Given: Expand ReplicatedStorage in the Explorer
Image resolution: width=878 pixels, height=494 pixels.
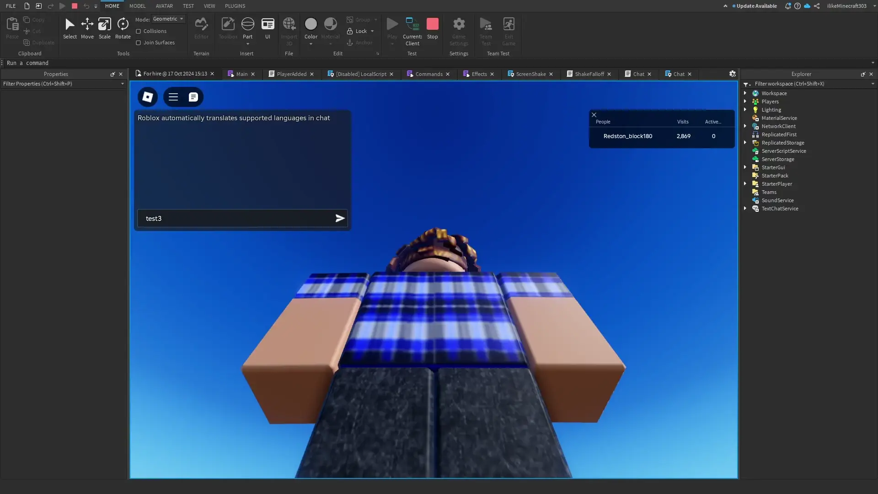Looking at the screenshot, I should coord(745,142).
